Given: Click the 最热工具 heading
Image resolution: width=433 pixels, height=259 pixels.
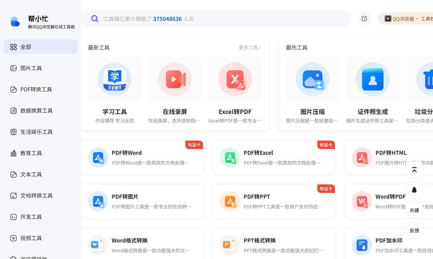Looking at the screenshot, I should tap(297, 48).
